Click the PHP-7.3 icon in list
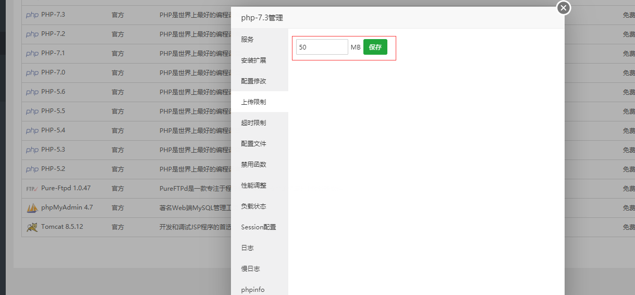This screenshot has height=295, width=635. [x=32, y=15]
